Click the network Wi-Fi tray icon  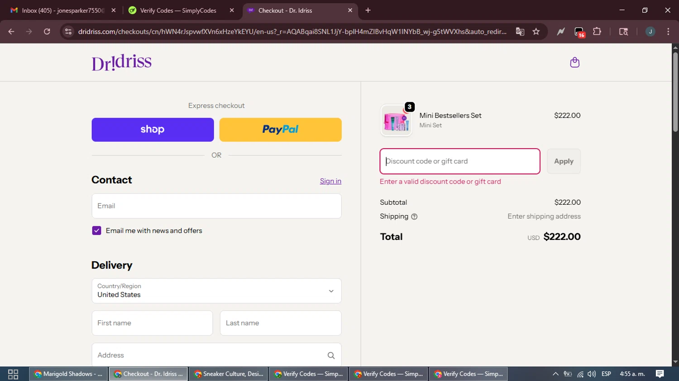click(x=580, y=374)
